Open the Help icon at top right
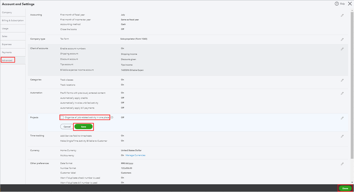Image resolution: width=354 pixels, height=192 pixels. [x=337, y=4]
